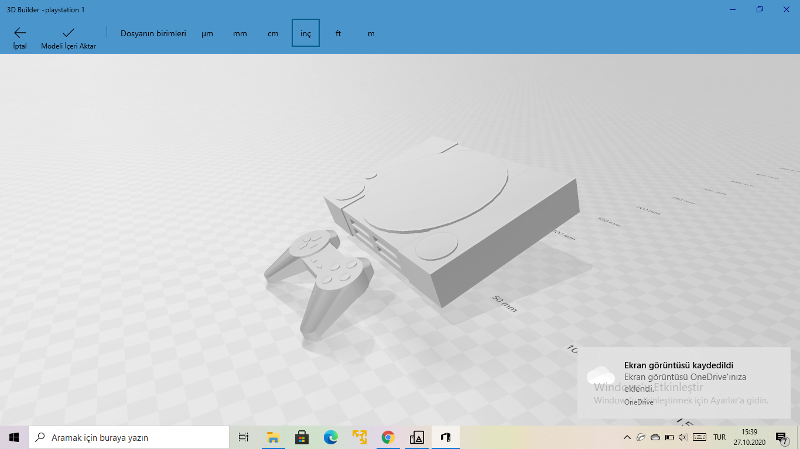Click the Aramak için buraya yazın search box
800x449 pixels.
(129, 437)
